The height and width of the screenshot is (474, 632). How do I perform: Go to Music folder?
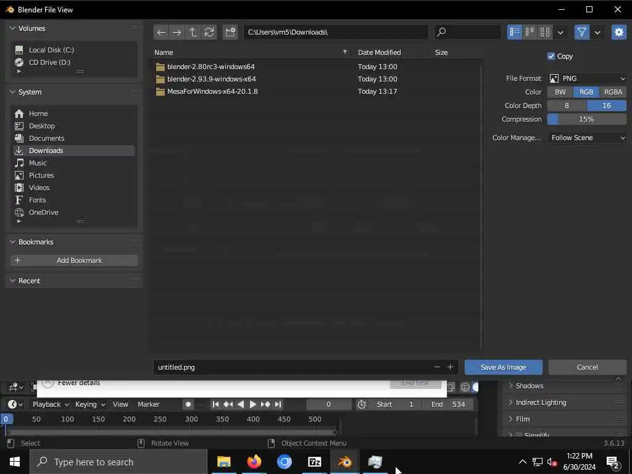[74, 163]
